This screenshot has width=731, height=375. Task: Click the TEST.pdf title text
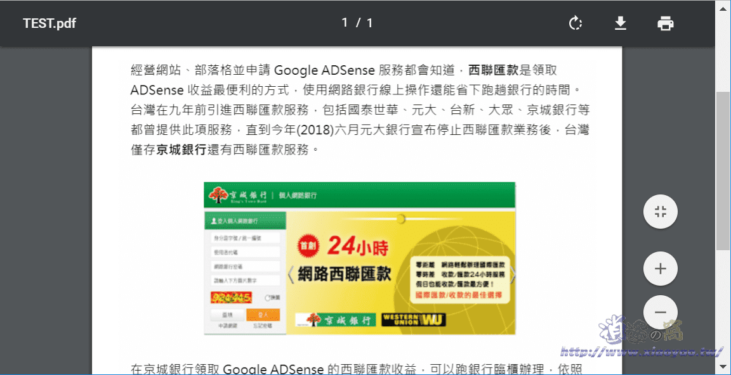click(x=49, y=23)
